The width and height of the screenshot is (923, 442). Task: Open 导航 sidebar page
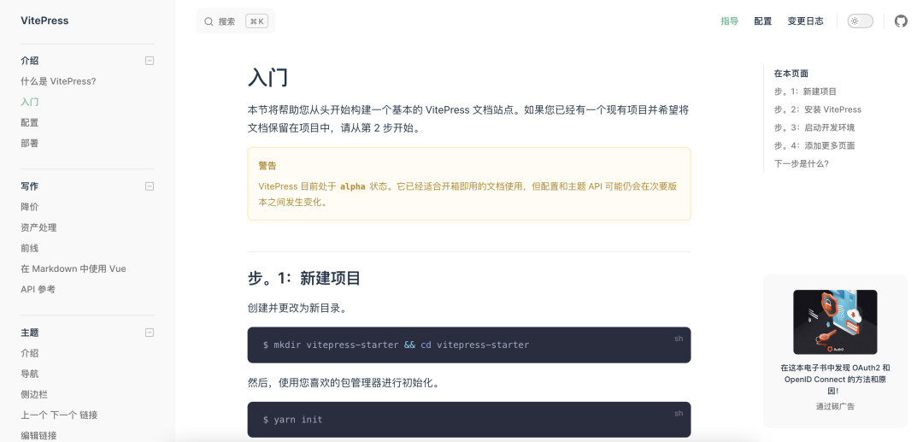[x=29, y=374]
